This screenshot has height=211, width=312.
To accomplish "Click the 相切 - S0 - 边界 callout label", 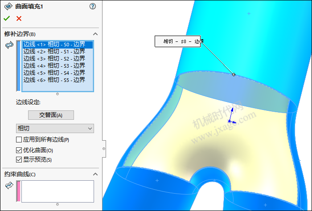I will click(178, 41).
